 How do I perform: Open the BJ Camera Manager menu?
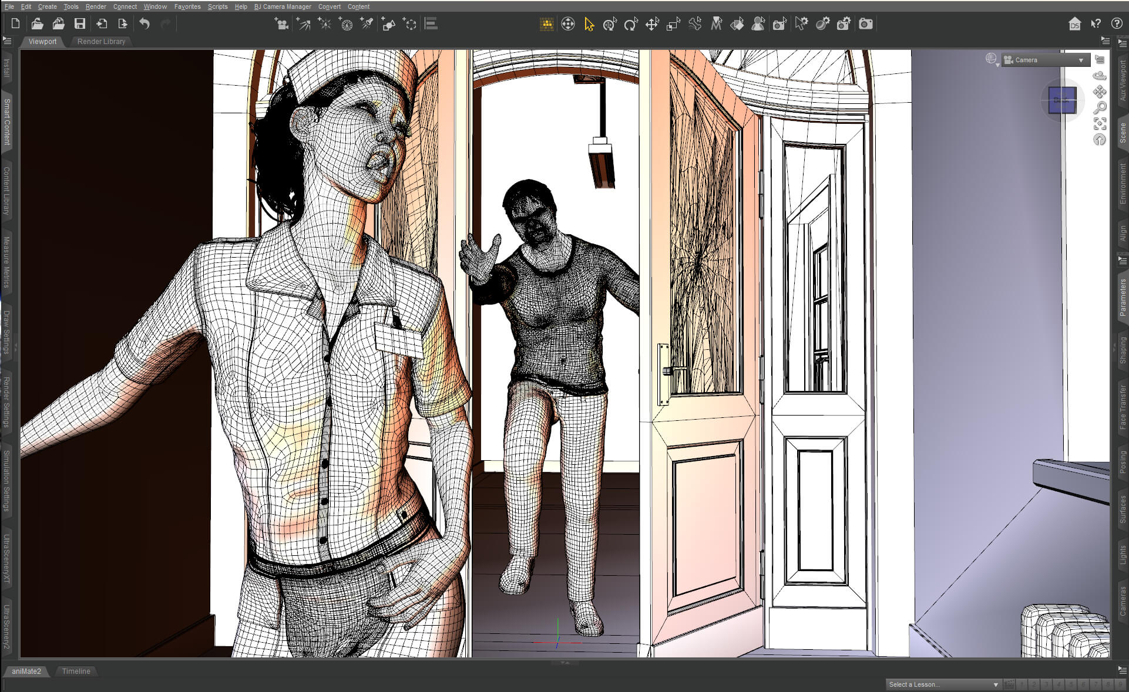[283, 6]
